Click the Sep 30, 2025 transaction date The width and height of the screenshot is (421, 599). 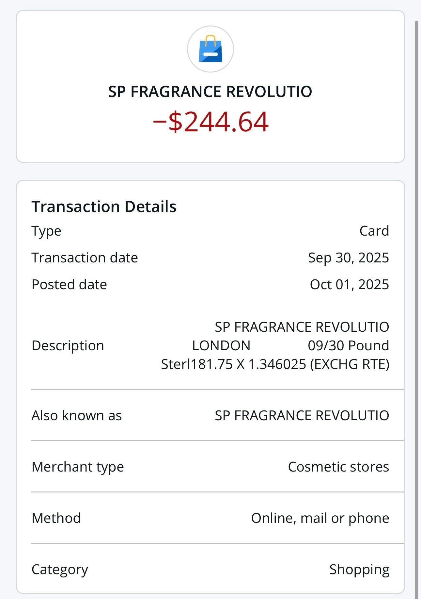tap(348, 258)
